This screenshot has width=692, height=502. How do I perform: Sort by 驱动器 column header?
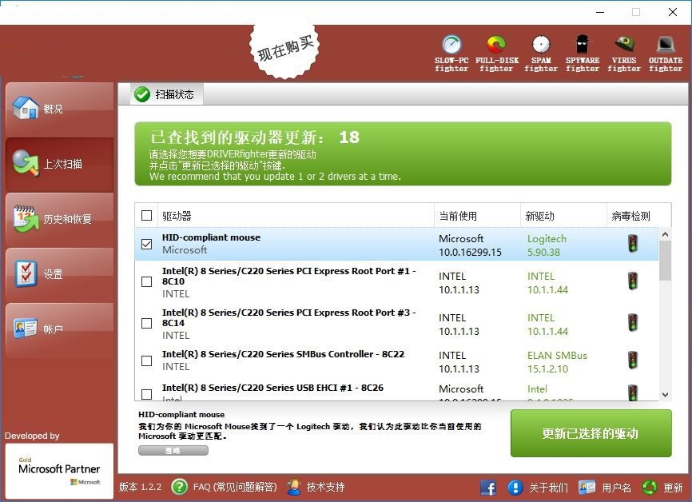tap(296, 216)
